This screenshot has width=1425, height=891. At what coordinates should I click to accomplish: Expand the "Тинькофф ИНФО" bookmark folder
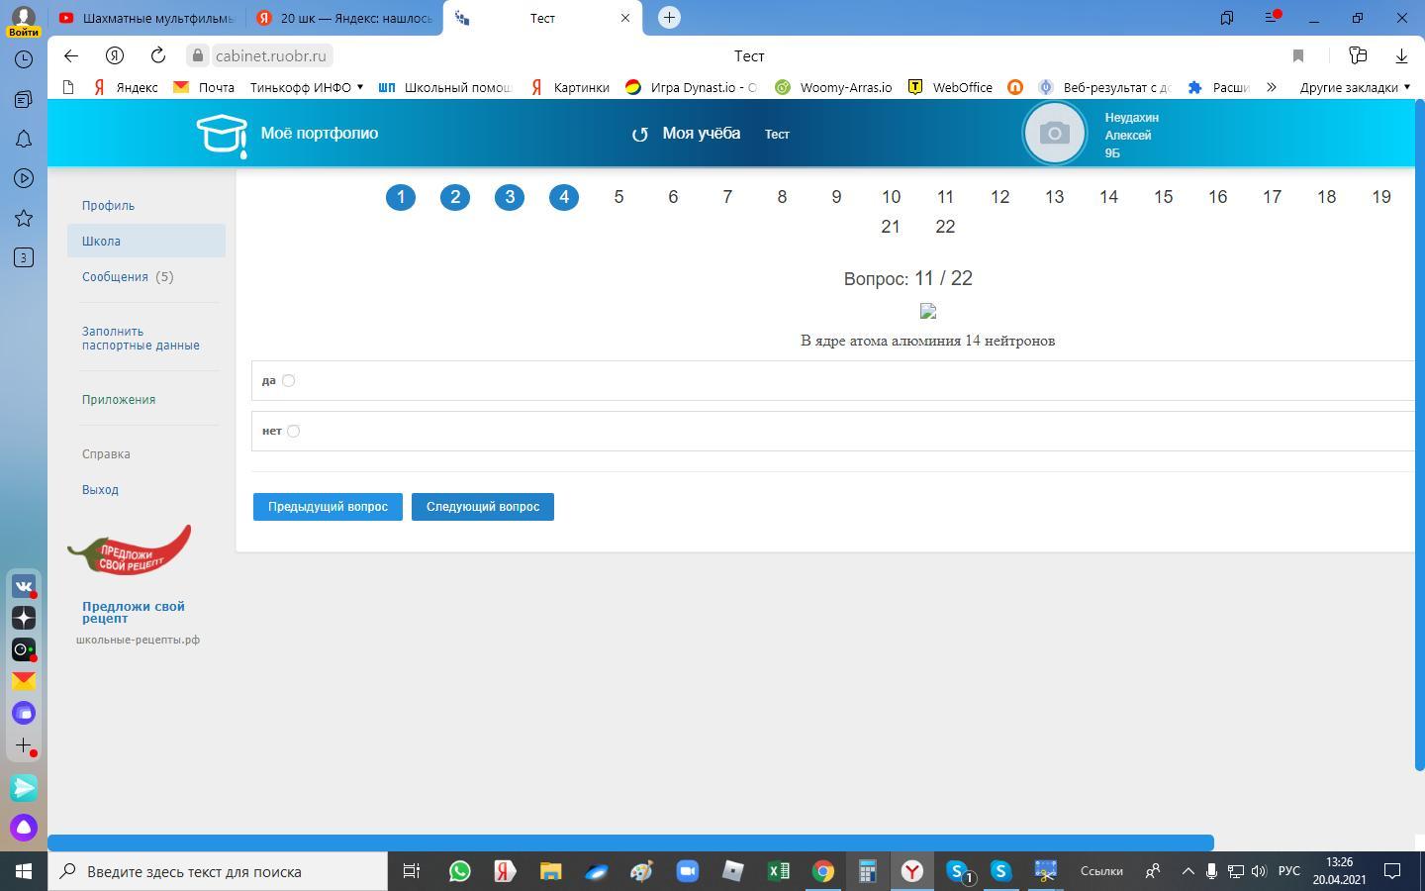point(306,87)
